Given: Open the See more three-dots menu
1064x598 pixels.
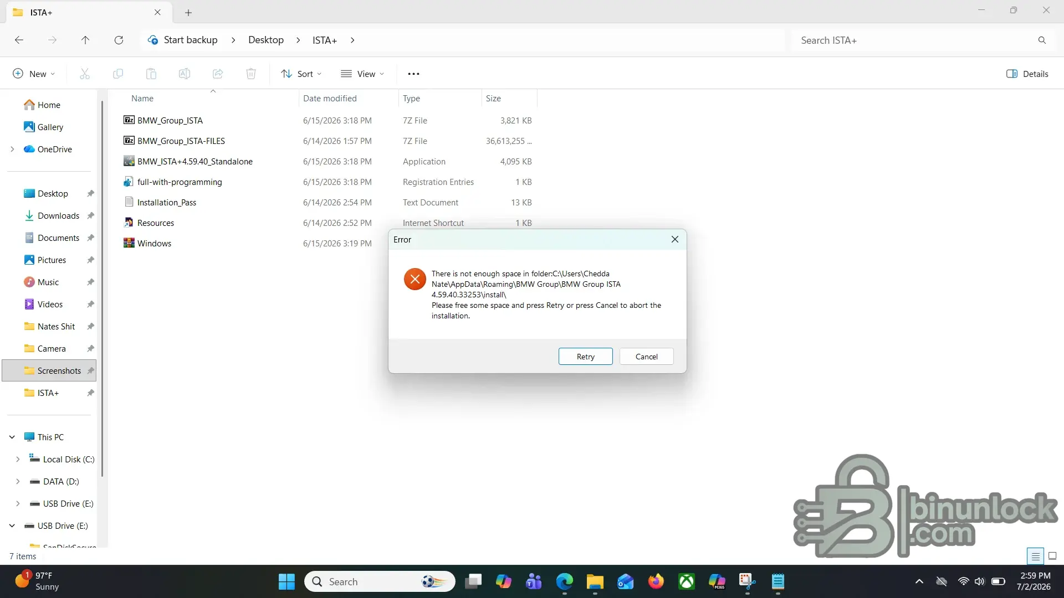Looking at the screenshot, I should tap(413, 74).
